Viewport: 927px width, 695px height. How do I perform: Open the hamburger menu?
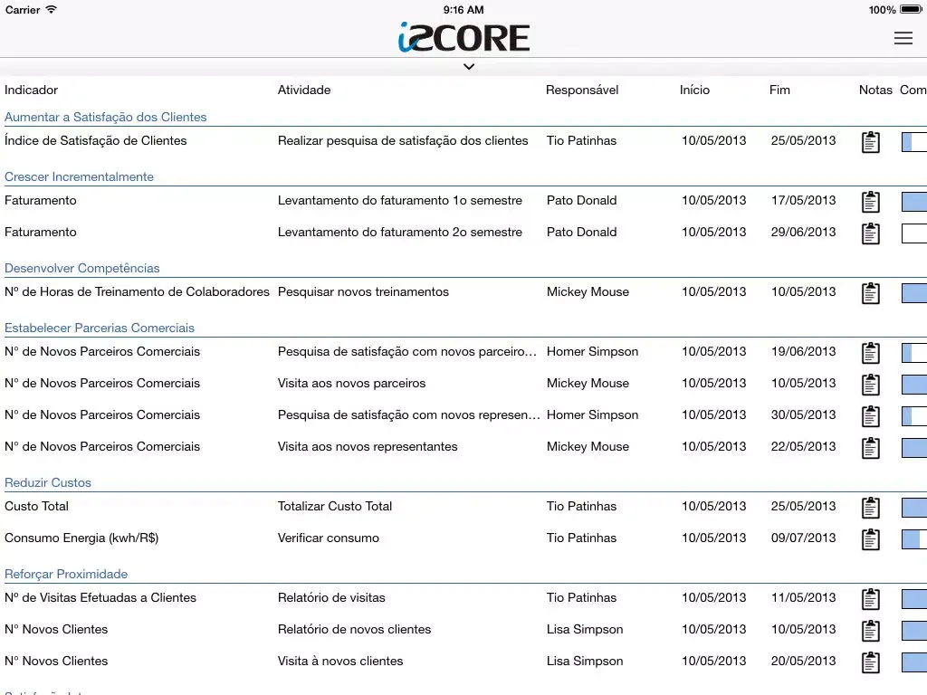point(903,38)
